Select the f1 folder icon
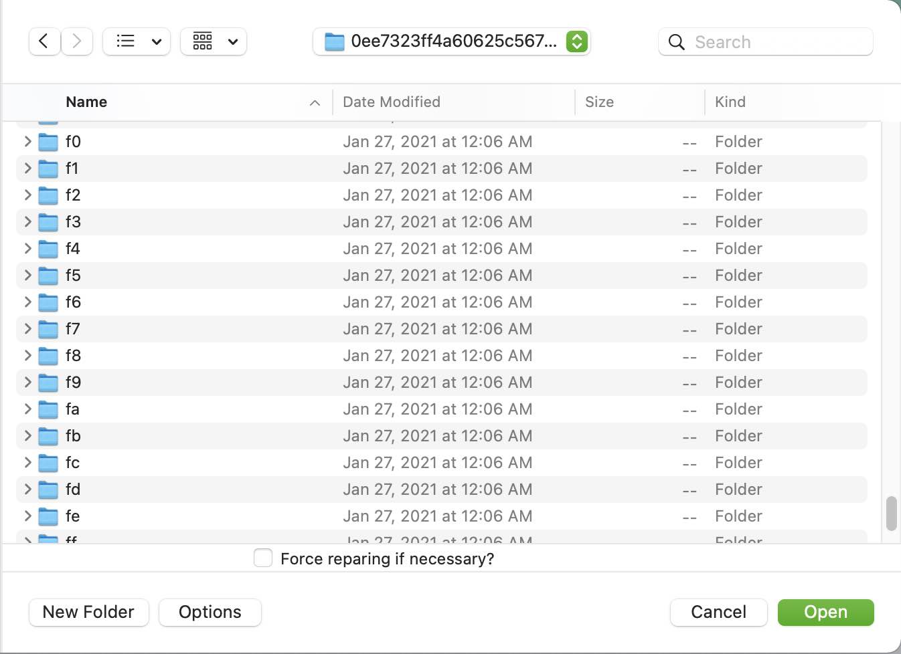The image size is (901, 654). (48, 169)
